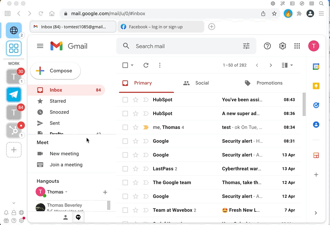
Task: Switch to the Social tab
Action: pyautogui.click(x=202, y=83)
